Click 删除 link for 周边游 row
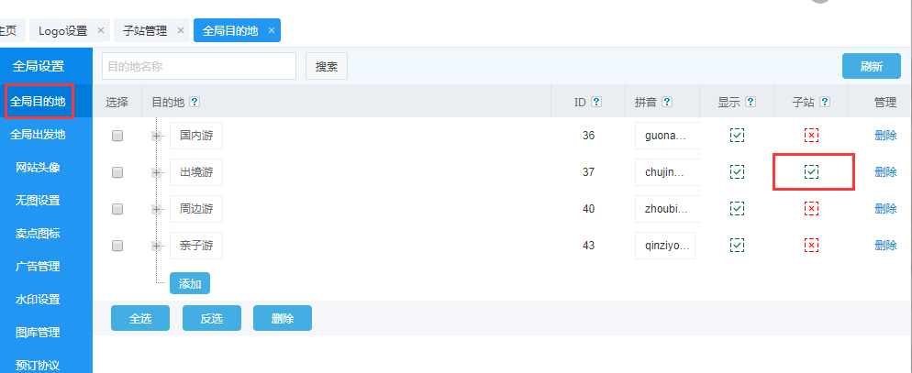The image size is (912, 373). [x=885, y=209]
